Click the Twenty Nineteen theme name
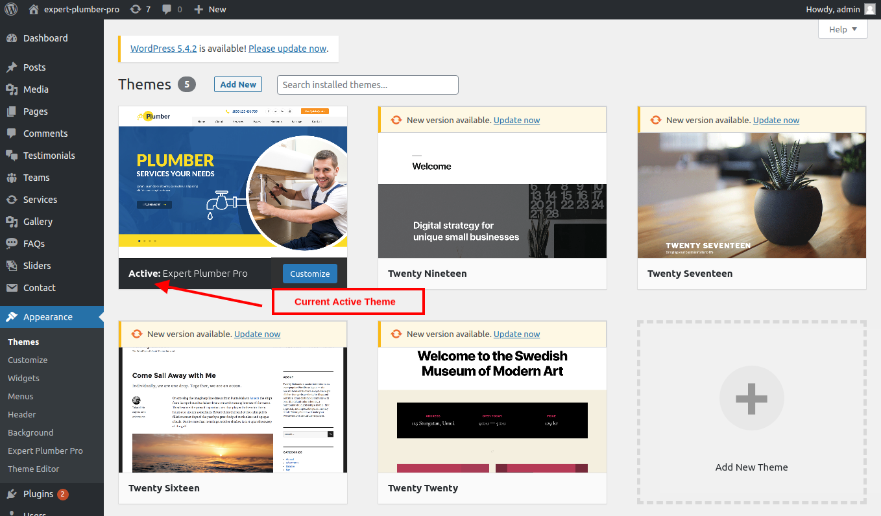Viewport: 881px width, 516px height. pos(428,274)
